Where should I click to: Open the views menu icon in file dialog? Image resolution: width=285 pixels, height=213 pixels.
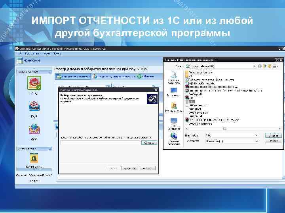click(x=275, y=66)
